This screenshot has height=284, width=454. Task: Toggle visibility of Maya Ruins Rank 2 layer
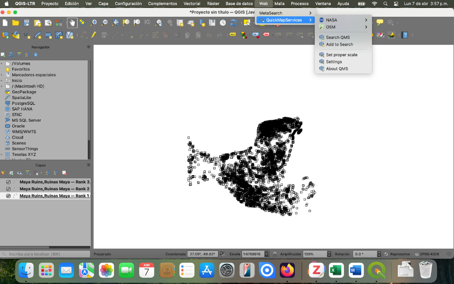(x=8, y=189)
